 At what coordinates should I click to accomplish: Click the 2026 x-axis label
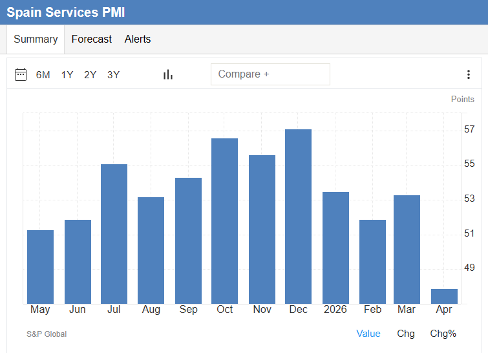click(335, 310)
